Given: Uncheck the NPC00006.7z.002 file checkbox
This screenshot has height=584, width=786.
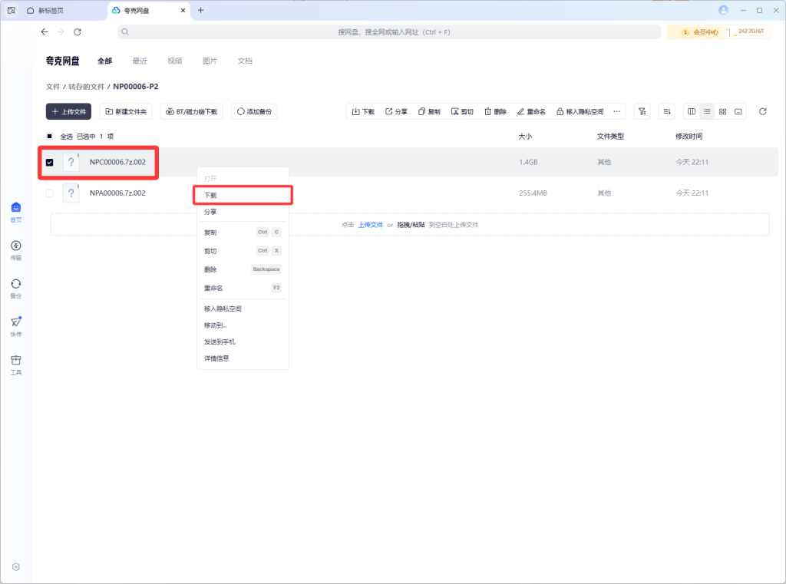Looking at the screenshot, I should click(50, 162).
